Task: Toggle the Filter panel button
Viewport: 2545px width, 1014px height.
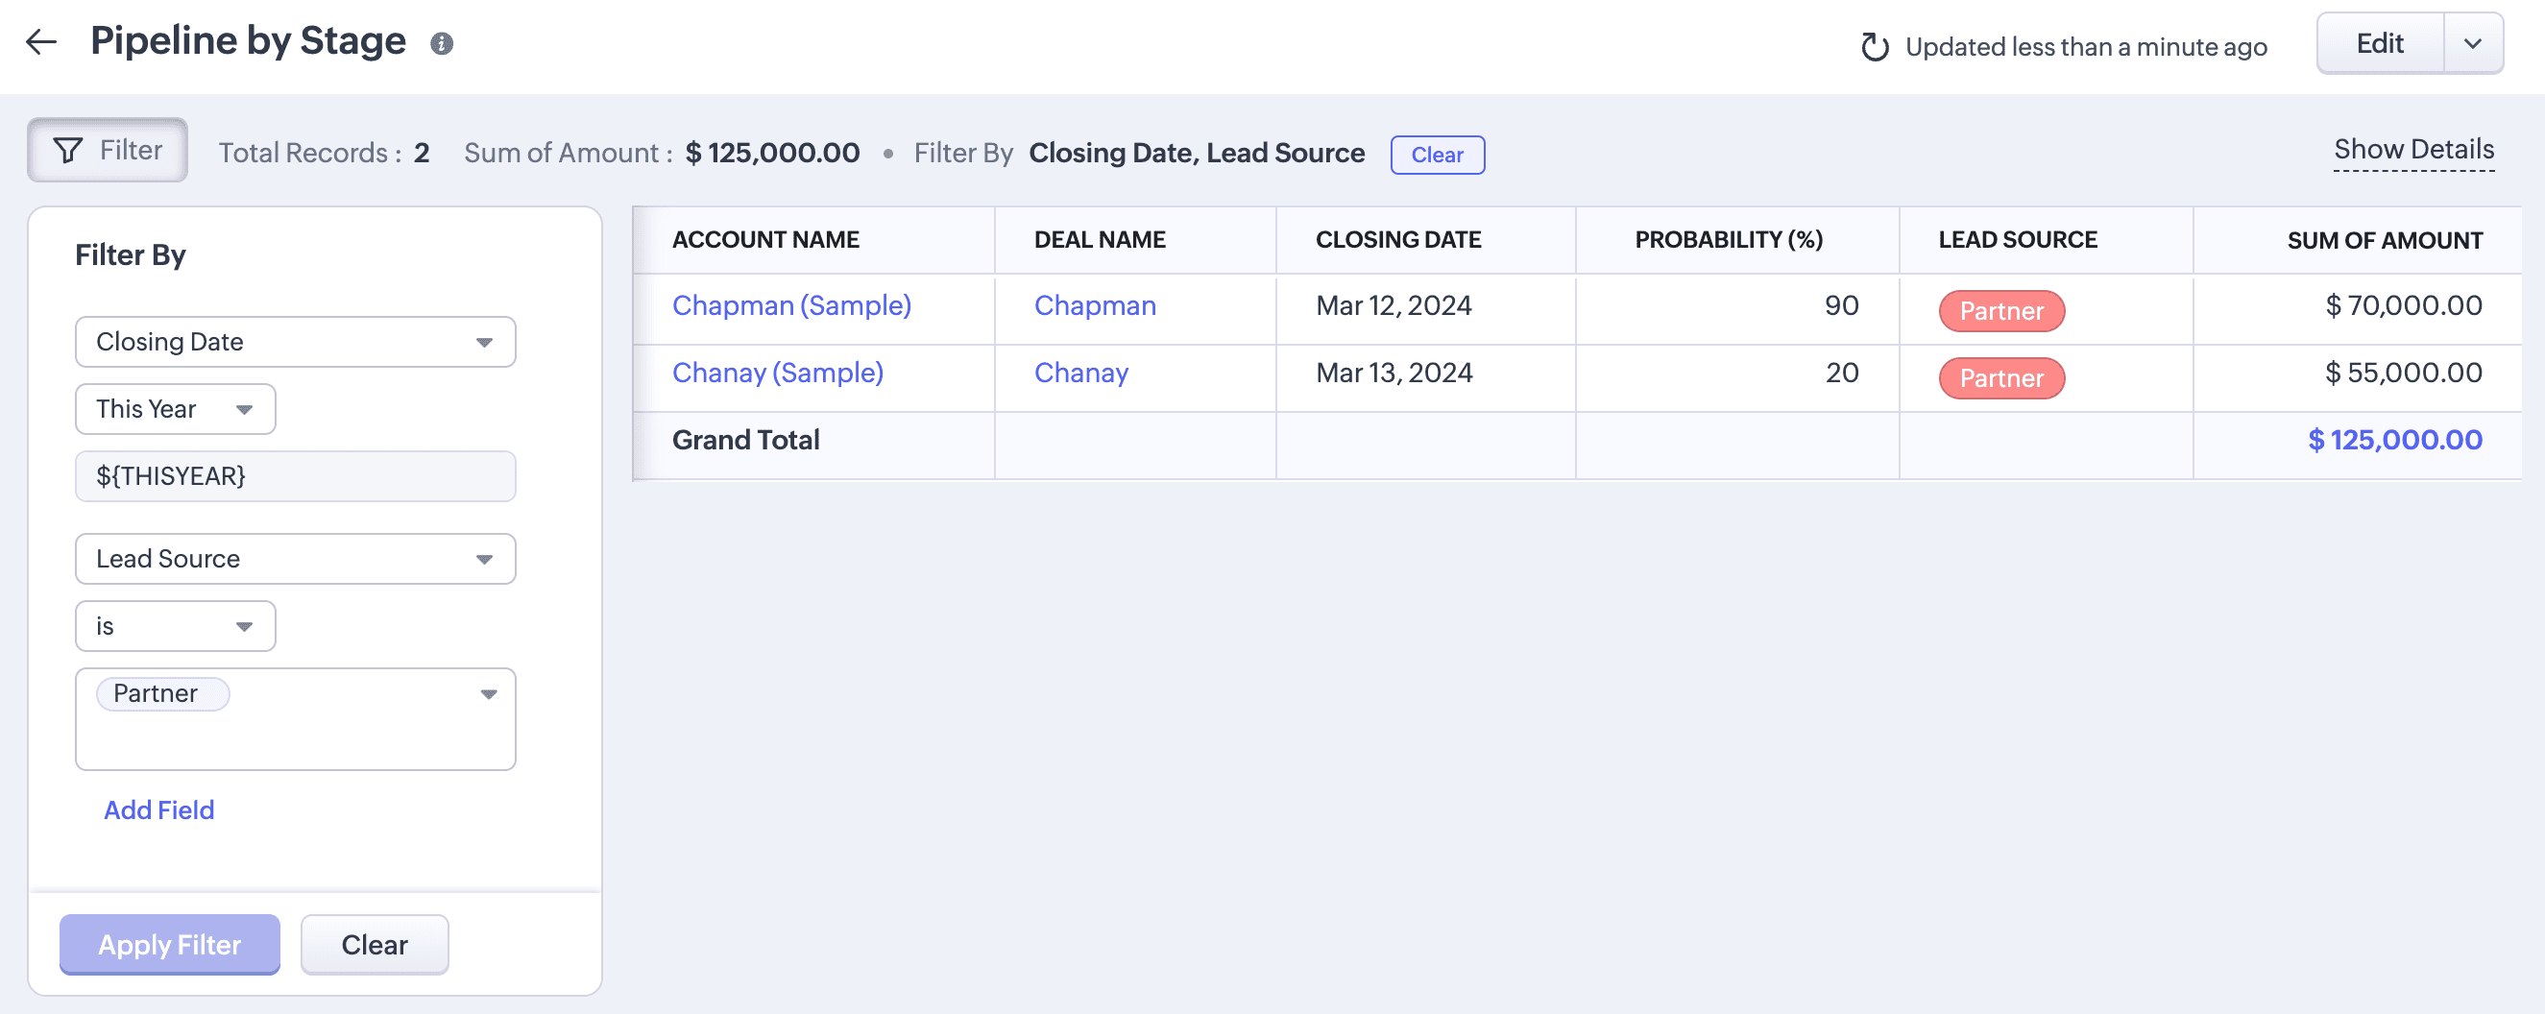Action: click(108, 150)
